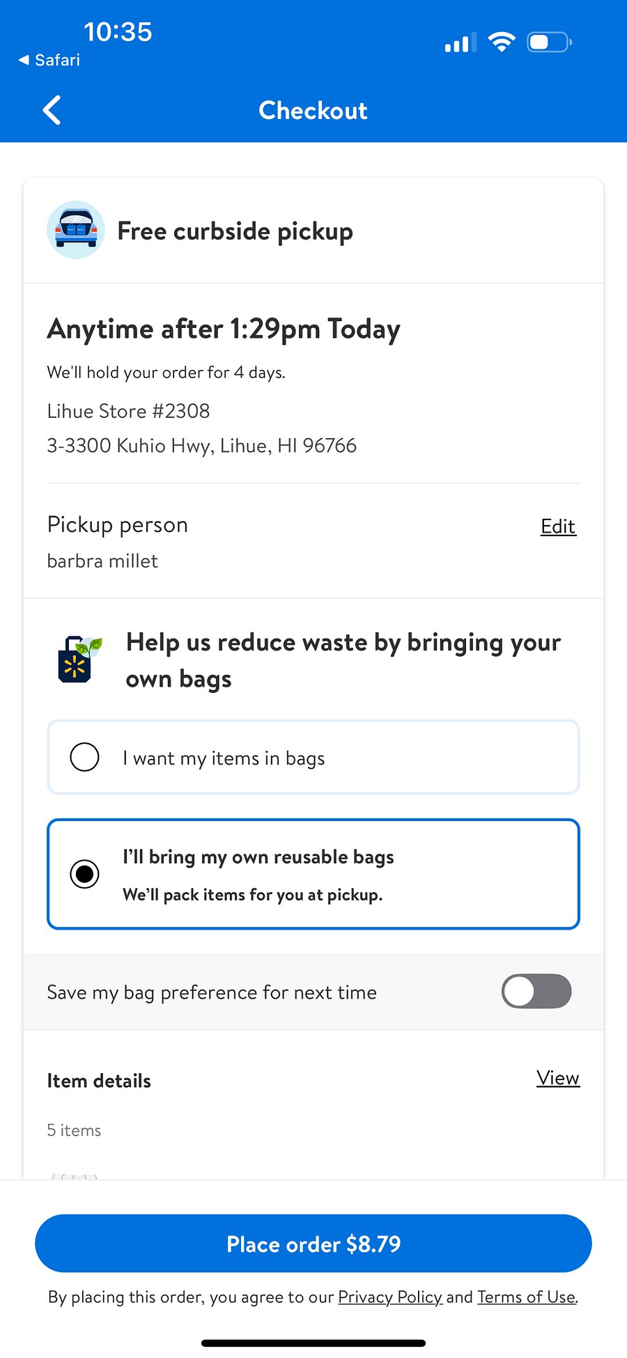The image size is (627, 1358).
Task: Tap the iOS home indicator bar
Action: (313, 1343)
